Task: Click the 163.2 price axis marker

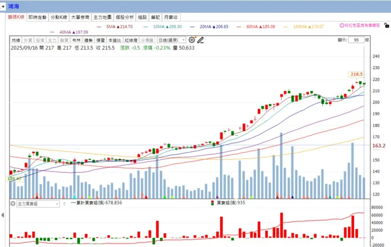Action: (379, 146)
